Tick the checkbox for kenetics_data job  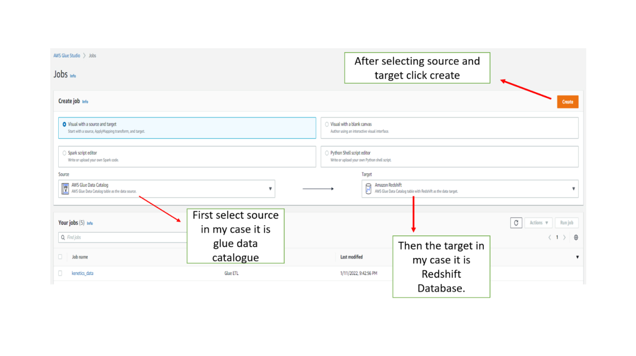pyautogui.click(x=60, y=273)
